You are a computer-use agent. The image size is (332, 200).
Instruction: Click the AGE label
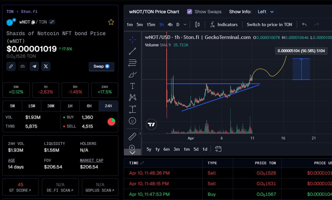pyautogui.click(x=11, y=160)
